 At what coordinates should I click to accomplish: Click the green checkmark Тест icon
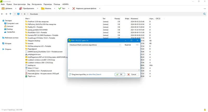(x=60, y=8)
